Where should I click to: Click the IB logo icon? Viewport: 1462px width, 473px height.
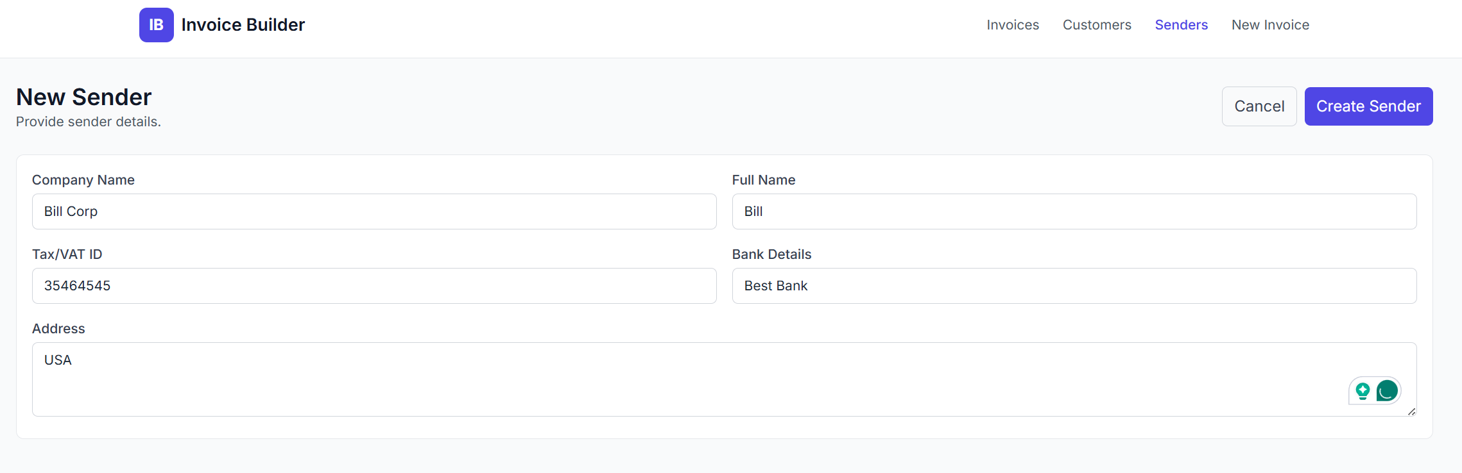point(156,25)
